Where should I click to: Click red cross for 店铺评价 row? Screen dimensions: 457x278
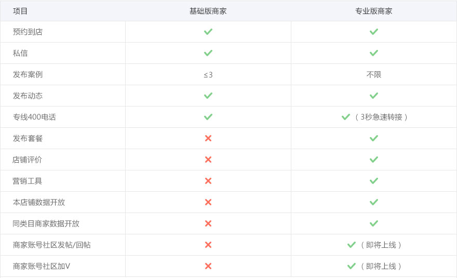(x=208, y=160)
